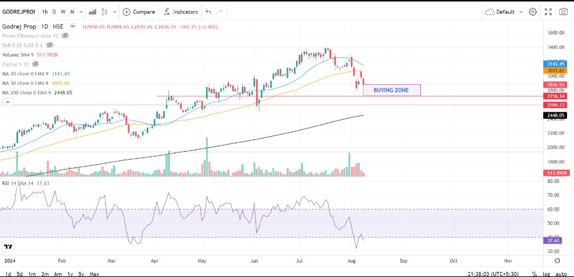Open timezone menu at 21:38:03 (UTC+5:30)
This screenshot has height=277, width=574.
click(x=493, y=274)
